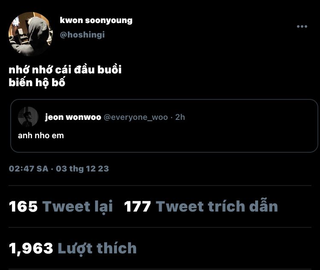
Task: Click the 2h timestamp on quoted tweet
Action: 180,117
